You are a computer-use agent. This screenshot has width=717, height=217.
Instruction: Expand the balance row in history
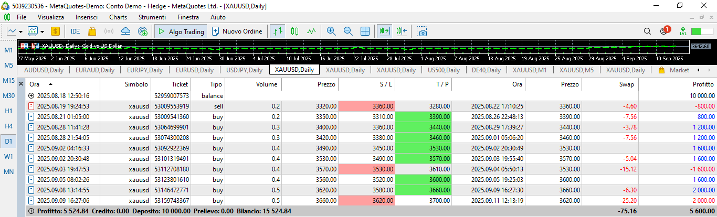pyautogui.click(x=31, y=96)
